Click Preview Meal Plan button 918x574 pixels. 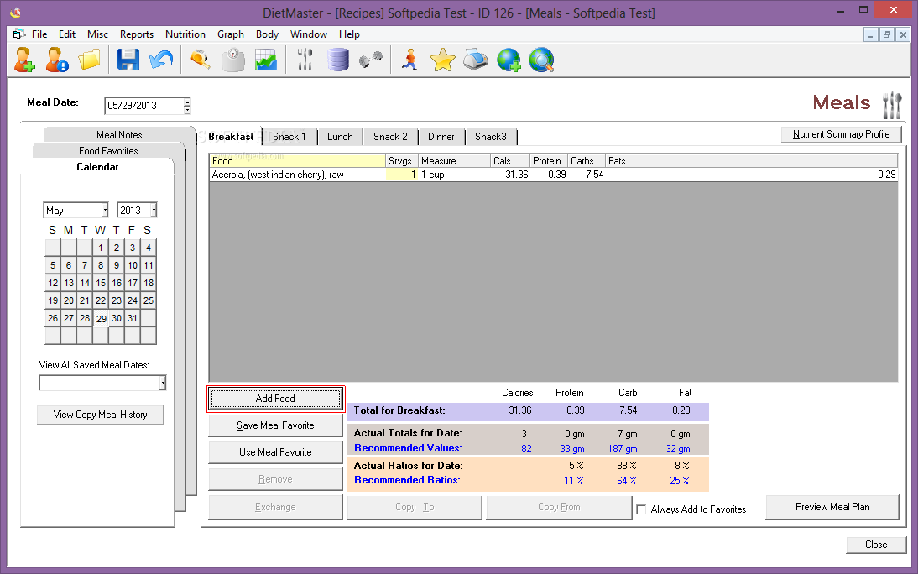[832, 507]
